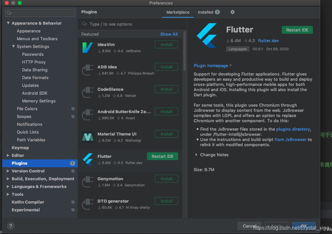Open the Android SDK settings
Screen dimensions: 332x234
coord(35,93)
